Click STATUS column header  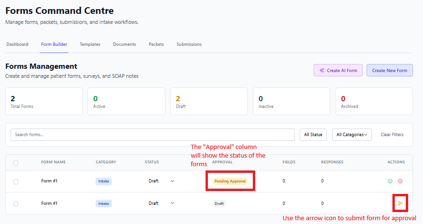pyautogui.click(x=152, y=162)
